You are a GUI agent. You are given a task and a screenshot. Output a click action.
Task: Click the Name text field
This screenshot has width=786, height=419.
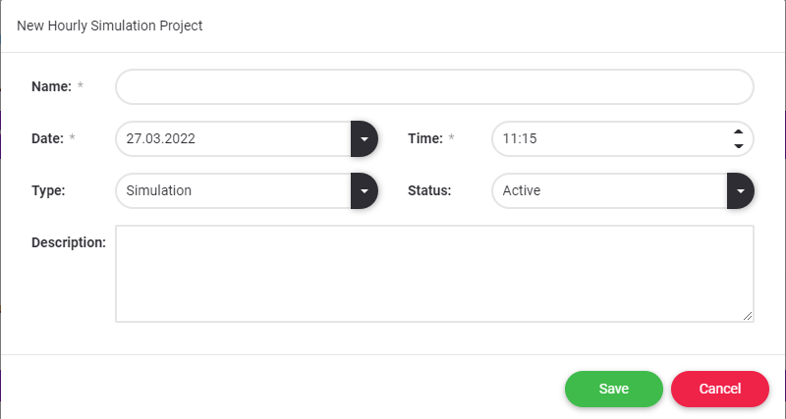[434, 86]
